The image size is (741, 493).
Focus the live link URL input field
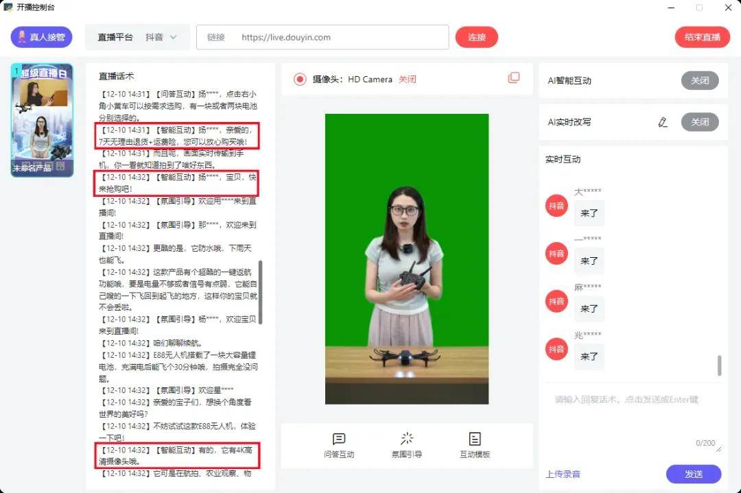322,37
